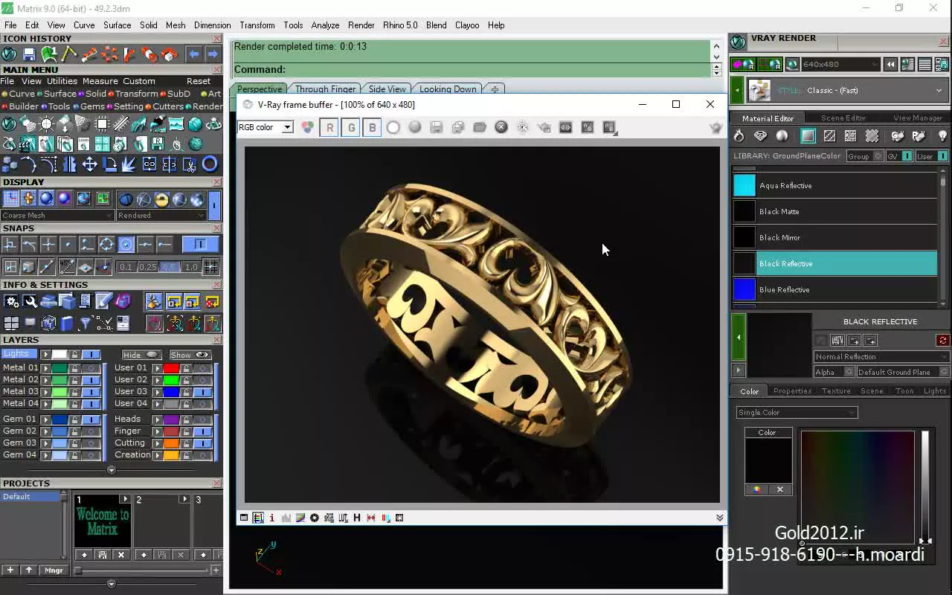Click the rewind icon in VRay Render panel
The image size is (952, 595).
(x=890, y=65)
